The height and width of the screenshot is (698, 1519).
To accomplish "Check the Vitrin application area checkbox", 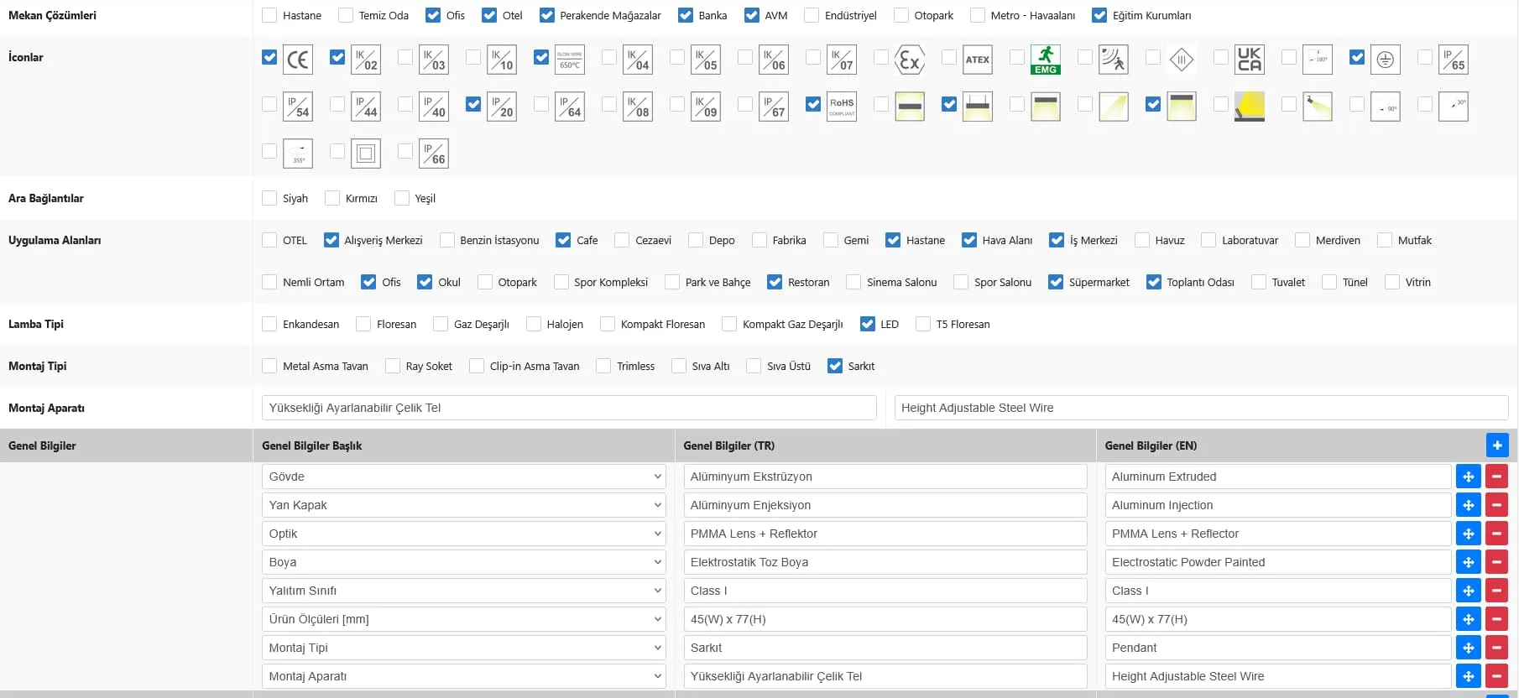I will point(1392,282).
